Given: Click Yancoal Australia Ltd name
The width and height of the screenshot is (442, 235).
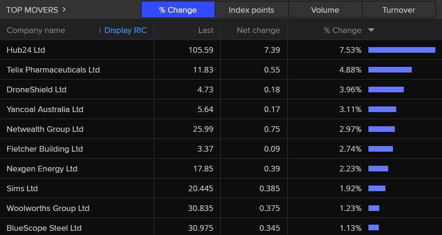Looking at the screenshot, I should [x=45, y=109].
